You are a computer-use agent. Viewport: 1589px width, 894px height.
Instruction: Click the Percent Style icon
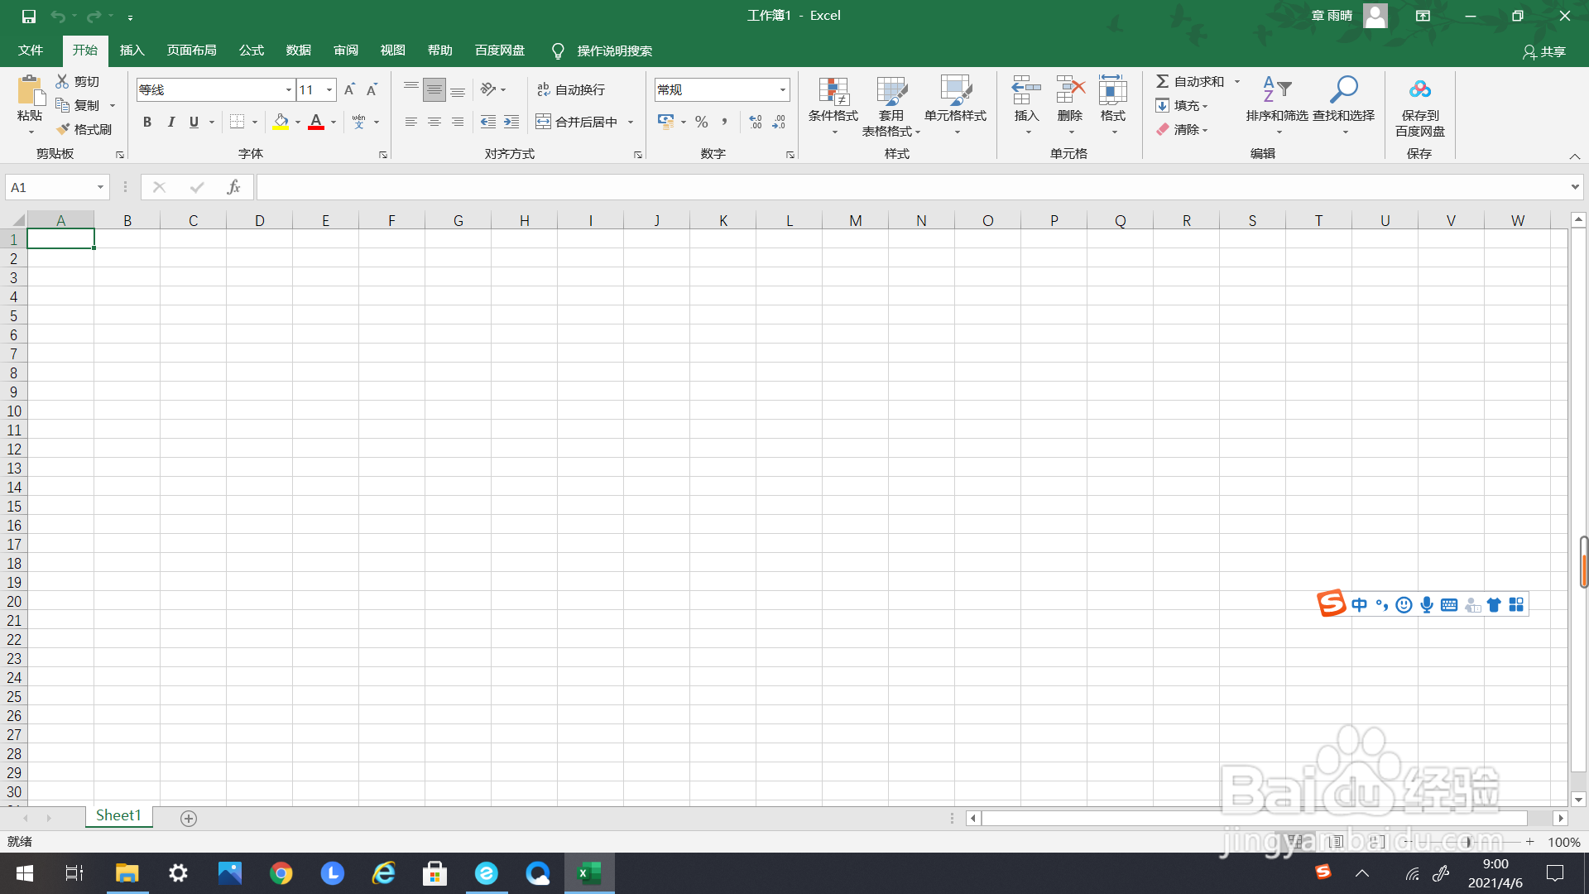point(702,122)
